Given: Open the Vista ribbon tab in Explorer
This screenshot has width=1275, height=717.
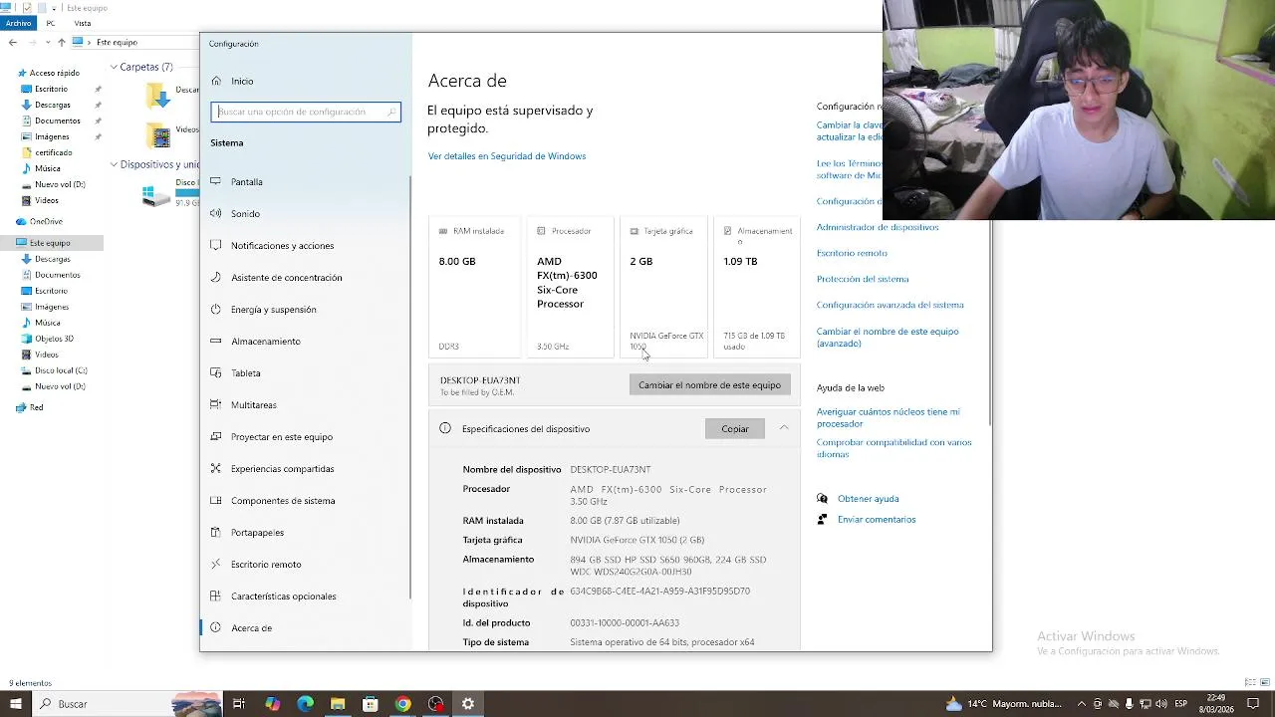Looking at the screenshot, I should [x=83, y=23].
